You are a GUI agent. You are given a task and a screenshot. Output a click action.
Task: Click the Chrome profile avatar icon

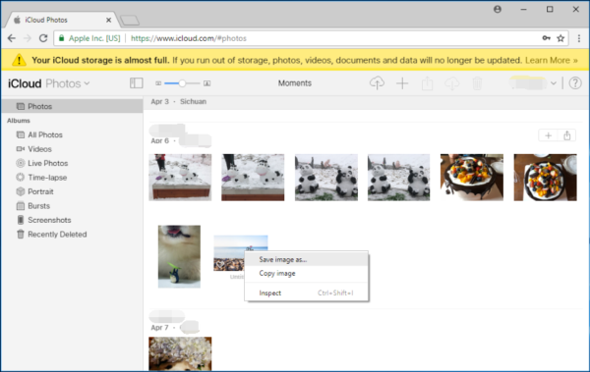[x=498, y=10]
